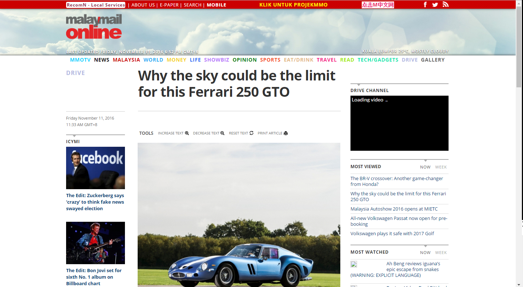Screen dimensions: 523x287
Task: Open the Eat/Drink menu item
Action: click(299, 60)
